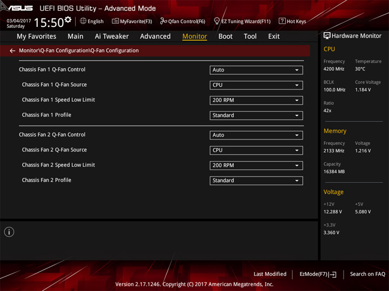This screenshot has width=389, height=291.
Task: Switch to the Main tab
Action: coord(76,37)
